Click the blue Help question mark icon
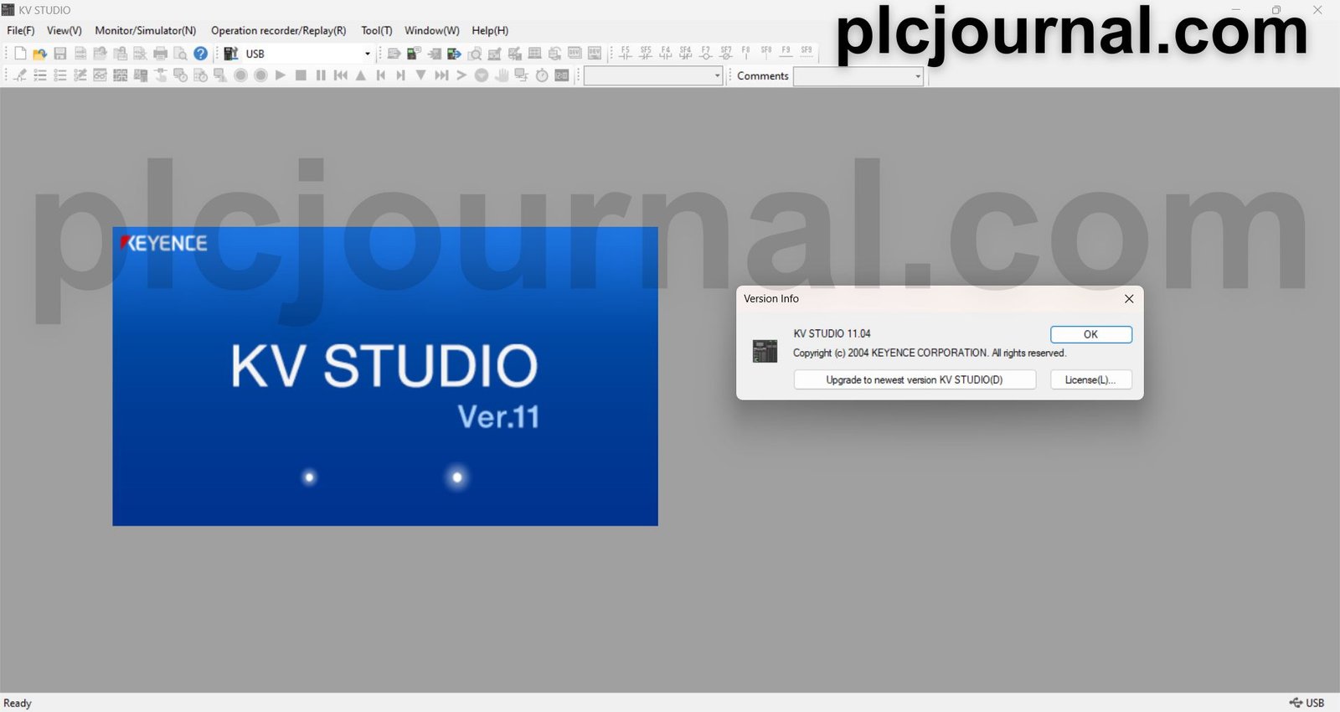 pyautogui.click(x=201, y=54)
